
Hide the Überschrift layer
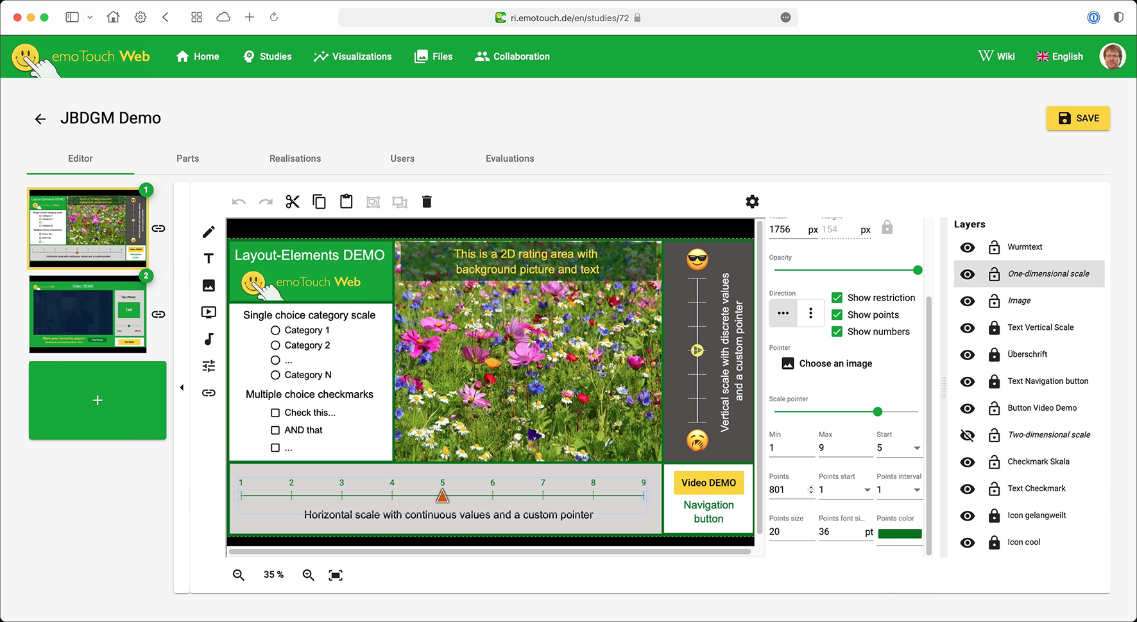(968, 355)
